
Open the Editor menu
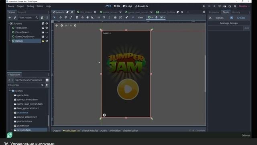pyautogui.click(x=40, y=6)
